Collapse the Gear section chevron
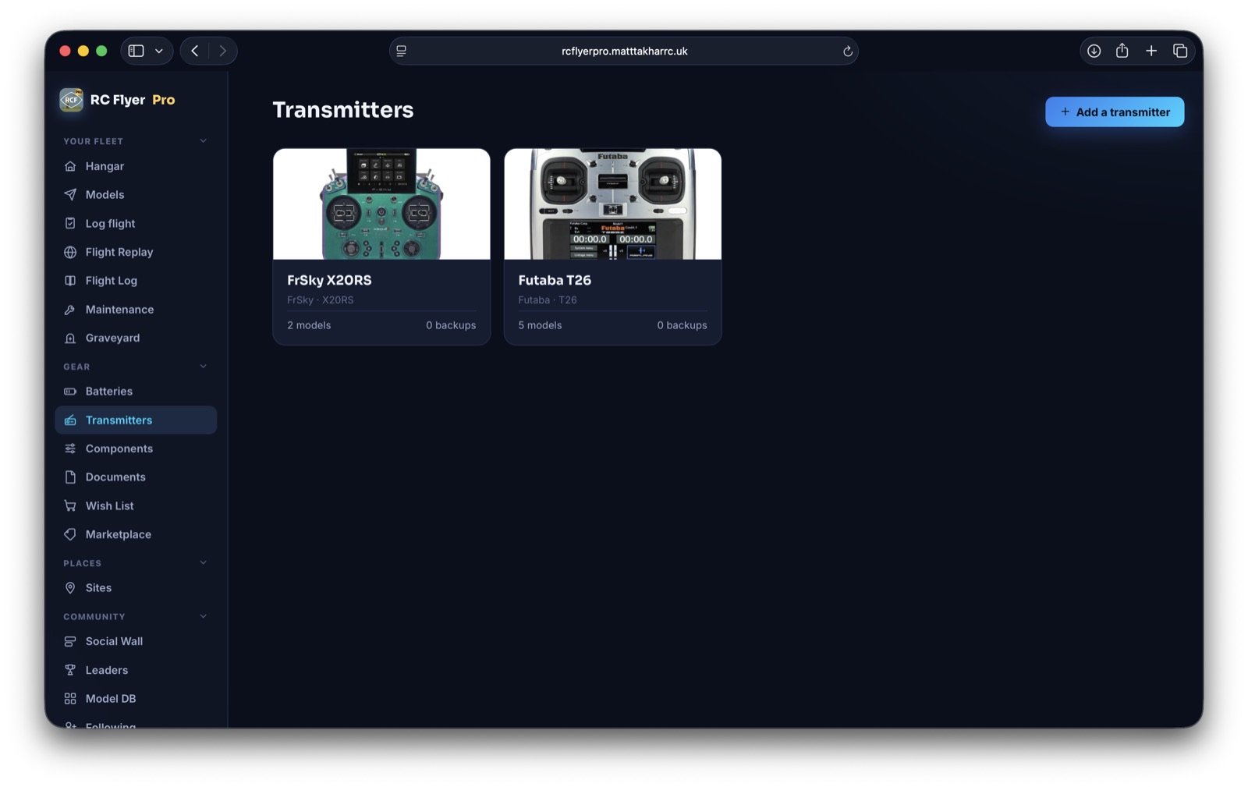 [x=204, y=367]
